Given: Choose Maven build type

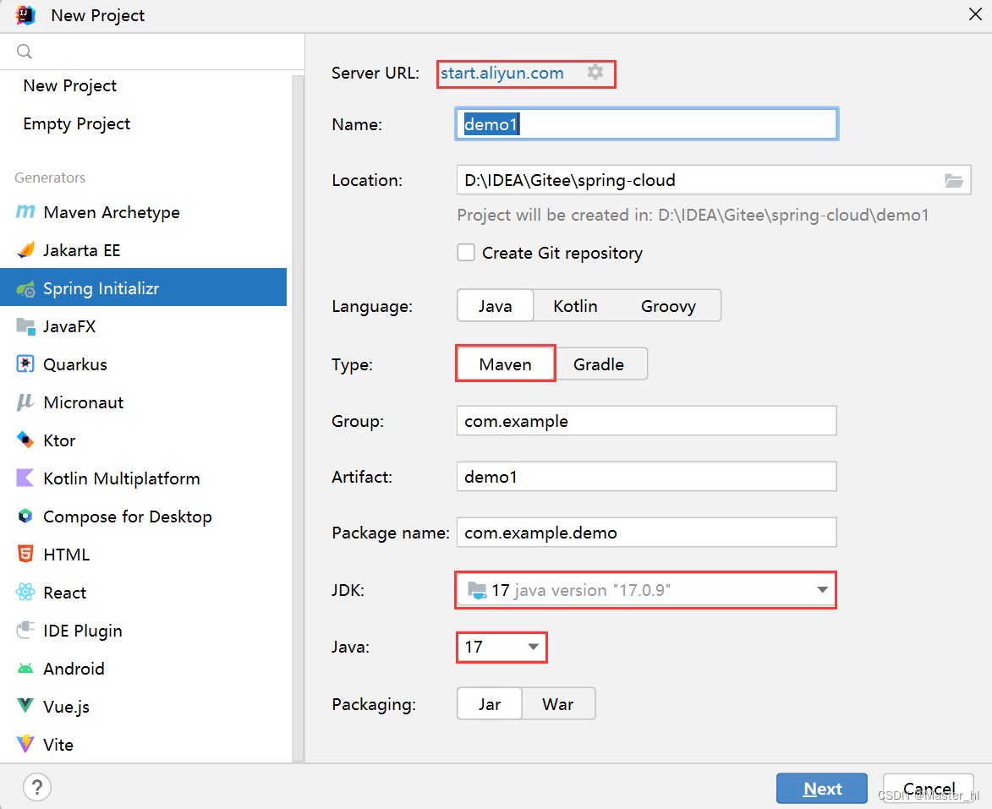Looking at the screenshot, I should coord(506,364).
